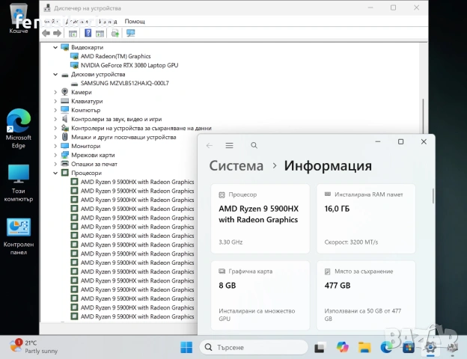Viewport: 467px width, 359px height.
Task: Open the Контролен панел desktop icon
Action: point(19,236)
